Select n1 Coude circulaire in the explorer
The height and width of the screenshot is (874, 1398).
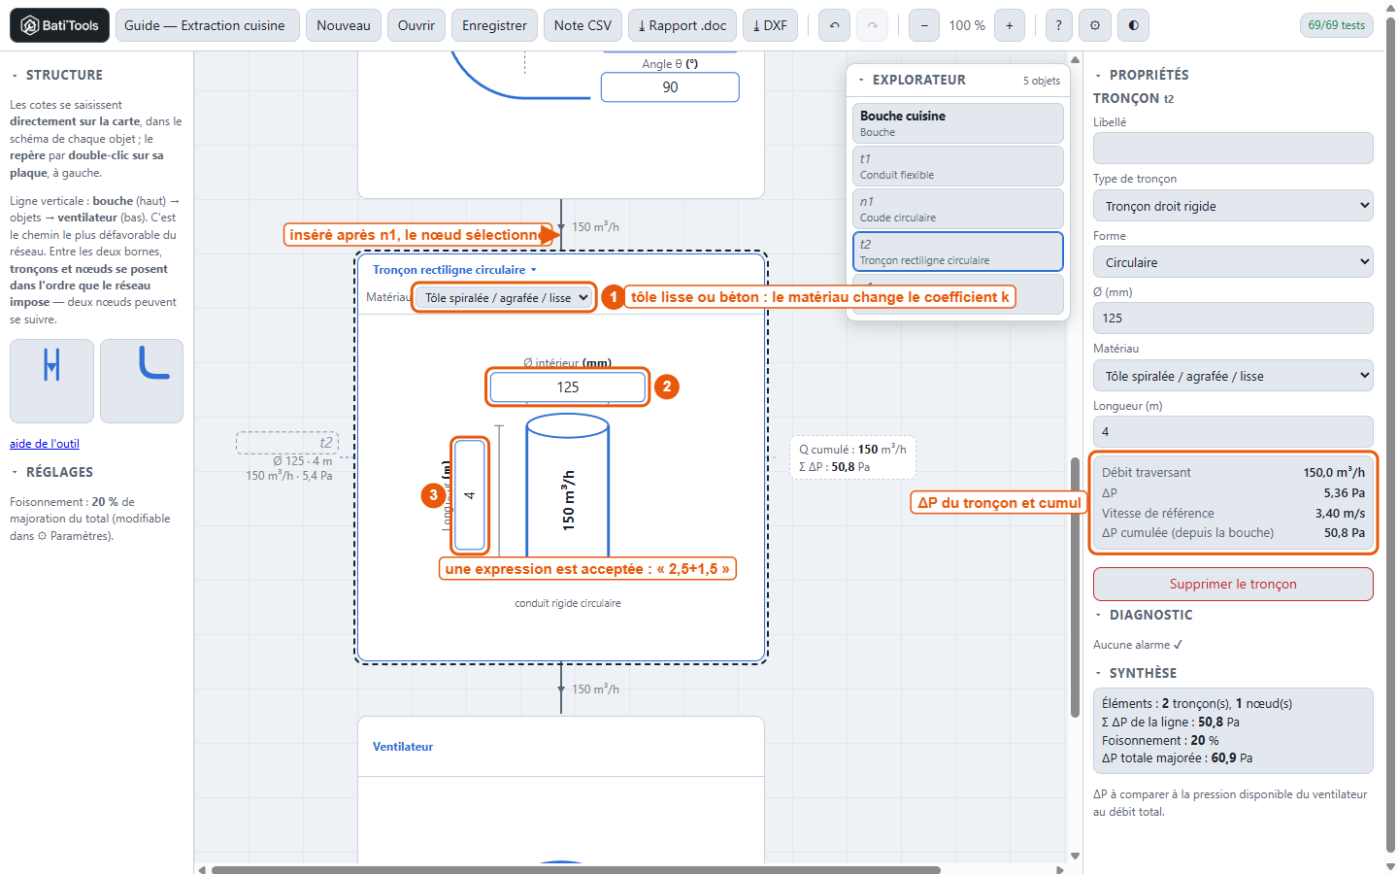(958, 209)
